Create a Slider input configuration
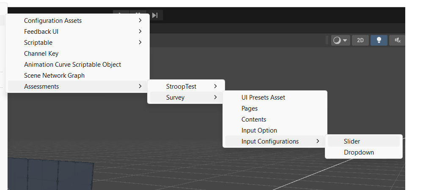 point(364,141)
